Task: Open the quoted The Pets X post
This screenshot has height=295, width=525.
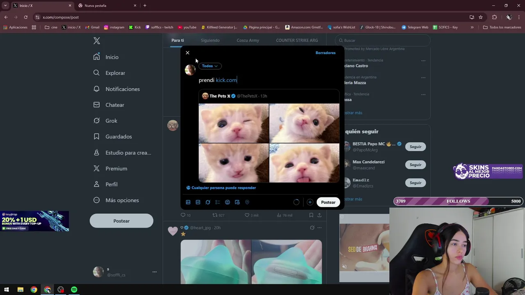Action: tap(269, 136)
